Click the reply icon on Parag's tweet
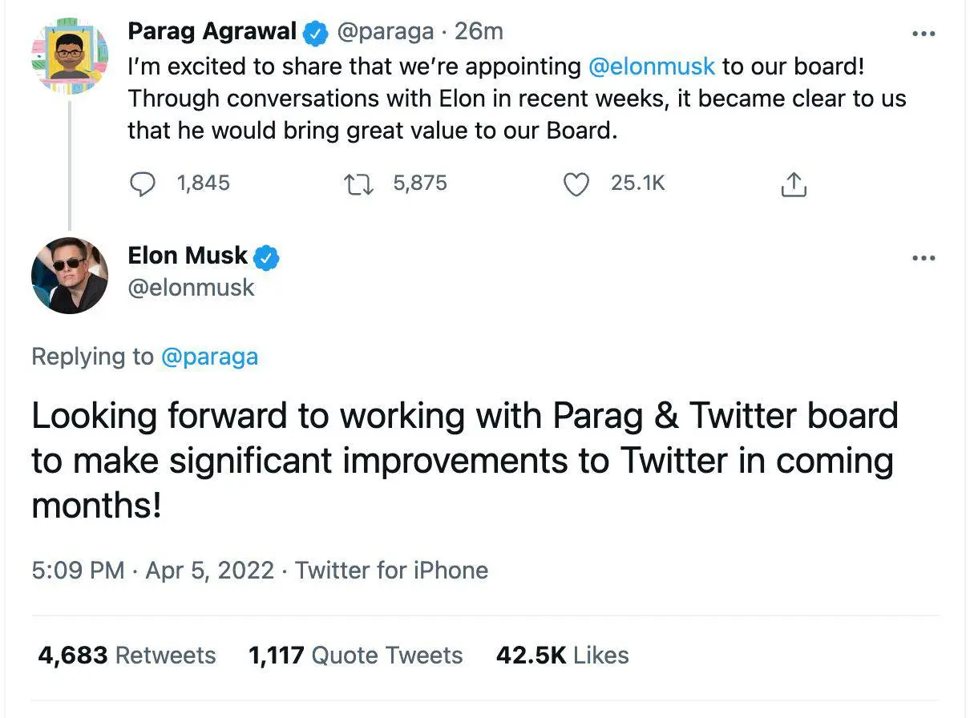The width and height of the screenshot is (970, 718). 142,184
